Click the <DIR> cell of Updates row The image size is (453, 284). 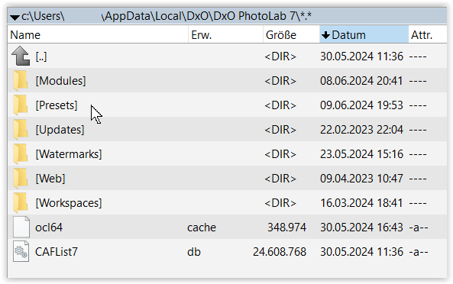[280, 130]
